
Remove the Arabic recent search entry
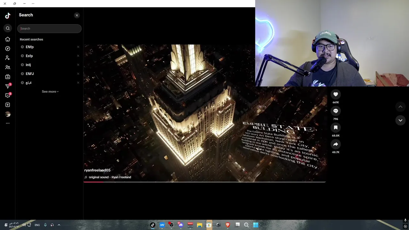pos(78,83)
